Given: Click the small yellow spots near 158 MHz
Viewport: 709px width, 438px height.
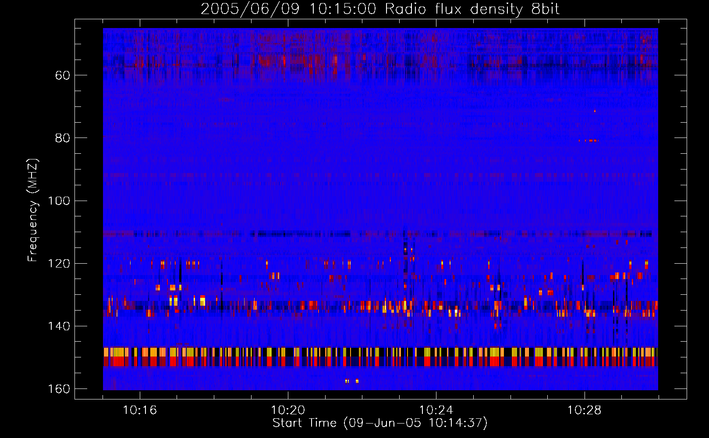Looking at the screenshot, I should 352,381.
